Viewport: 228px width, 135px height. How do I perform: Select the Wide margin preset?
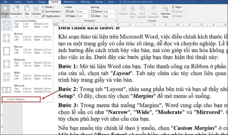(27, 76)
